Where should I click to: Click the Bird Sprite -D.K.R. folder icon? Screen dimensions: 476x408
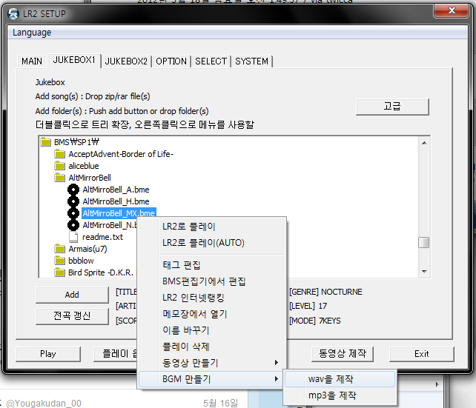[x=60, y=272]
